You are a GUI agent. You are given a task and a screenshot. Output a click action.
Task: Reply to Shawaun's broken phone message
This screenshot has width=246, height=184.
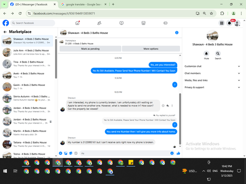pyautogui.click(x=168, y=105)
